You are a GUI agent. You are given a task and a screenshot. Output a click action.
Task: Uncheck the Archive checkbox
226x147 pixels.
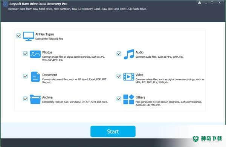pyautogui.click(x=25, y=99)
